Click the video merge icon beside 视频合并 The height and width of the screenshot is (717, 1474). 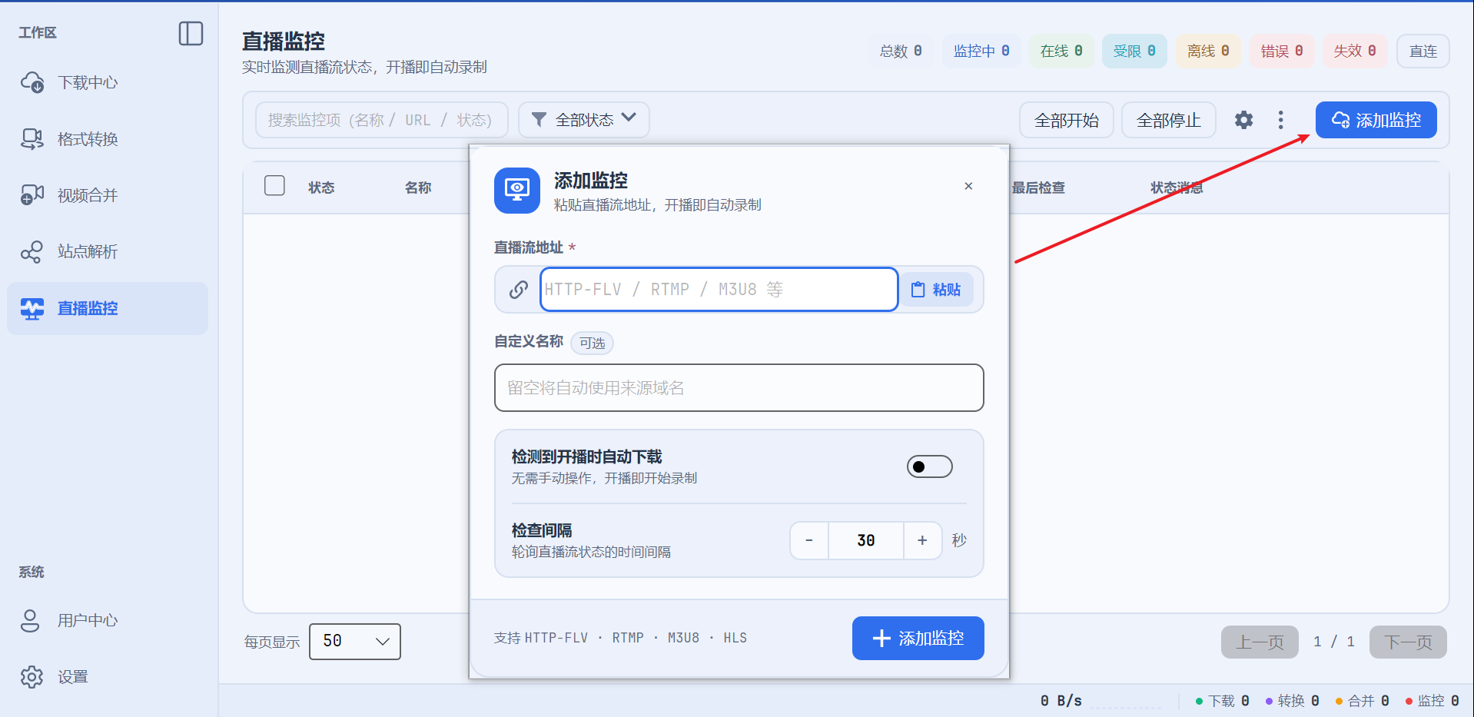[32, 195]
